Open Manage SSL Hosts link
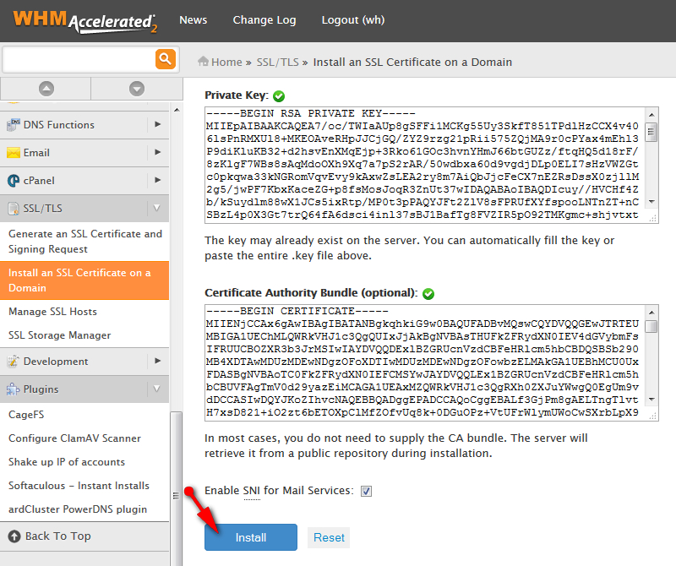 pos(52,312)
